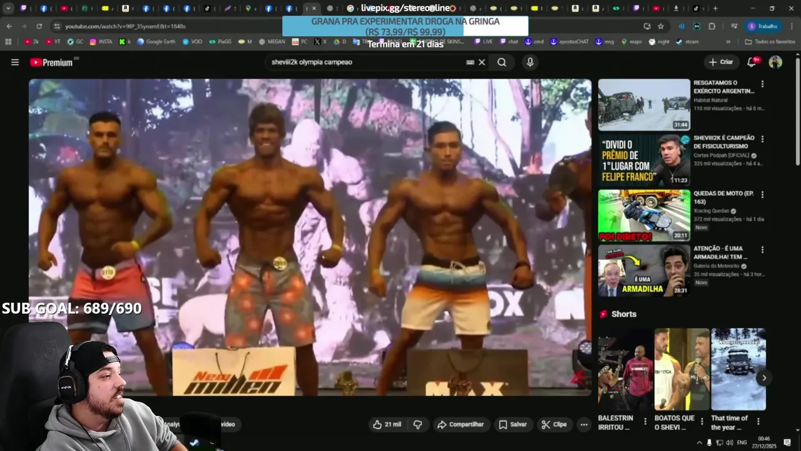Open the Todos os favoritos folder

[770, 41]
